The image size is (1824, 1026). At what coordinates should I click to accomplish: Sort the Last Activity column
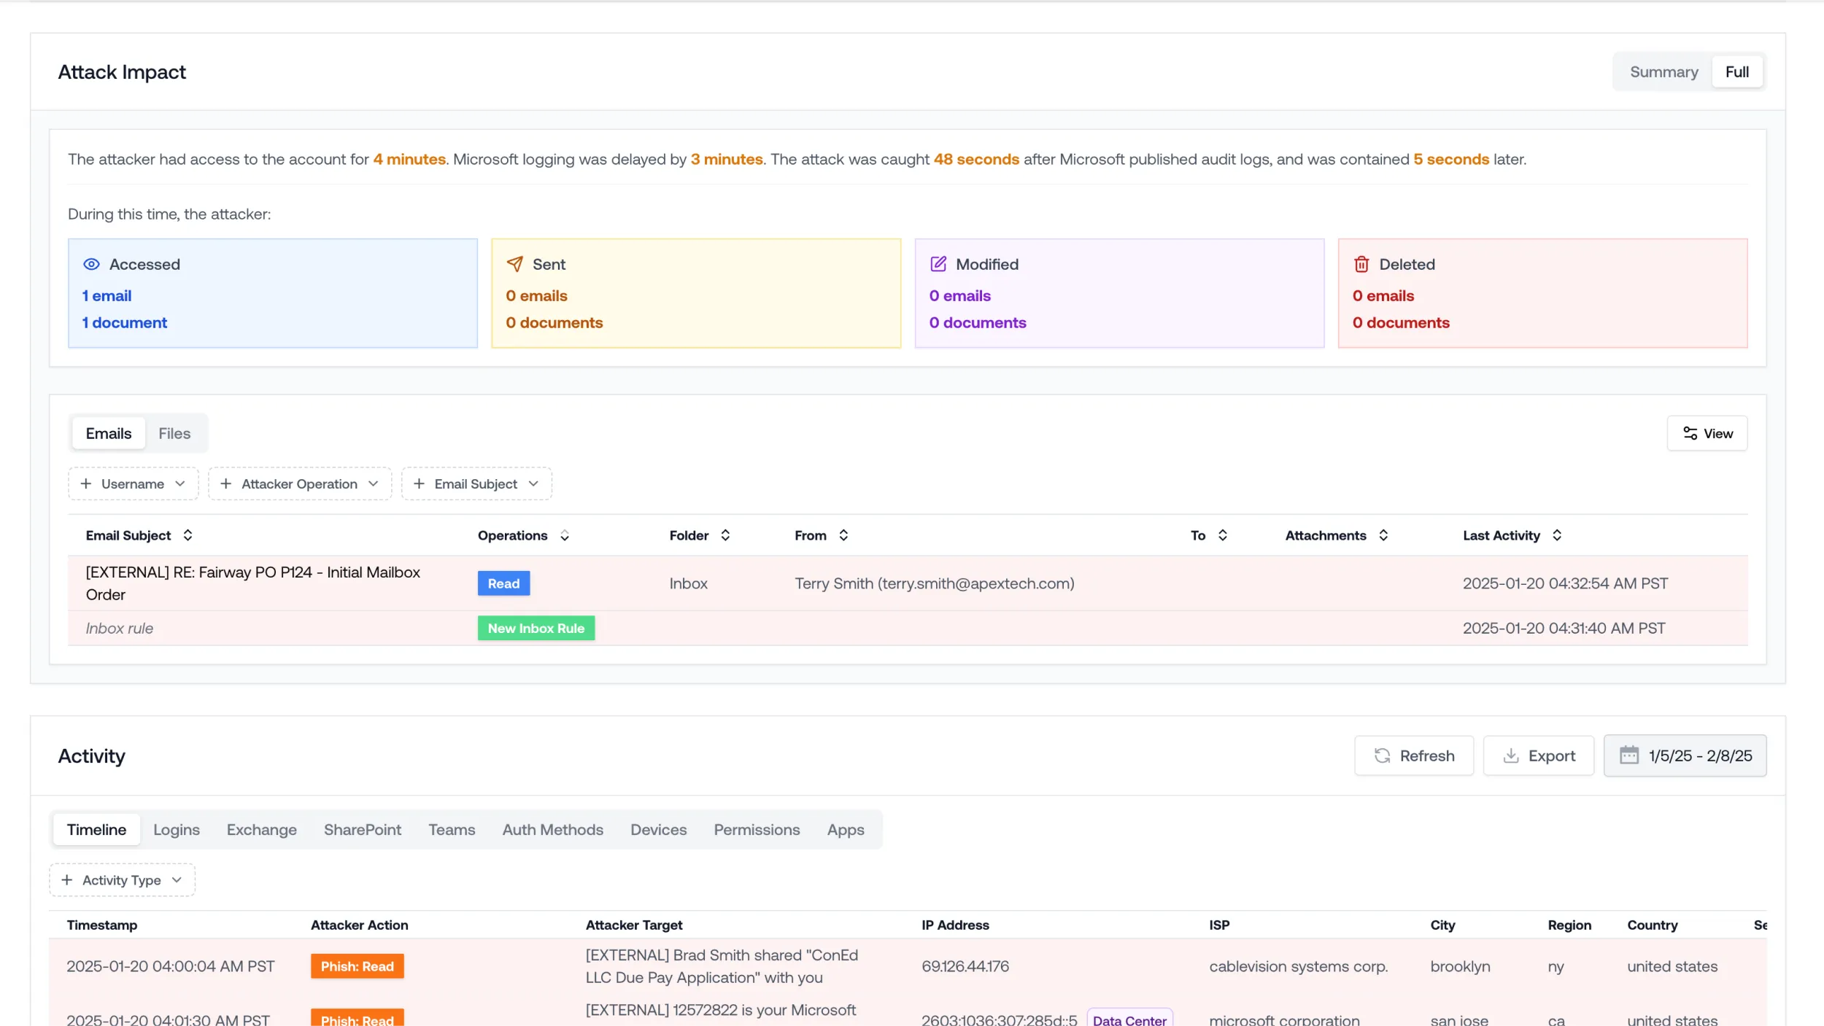[x=1557, y=535]
